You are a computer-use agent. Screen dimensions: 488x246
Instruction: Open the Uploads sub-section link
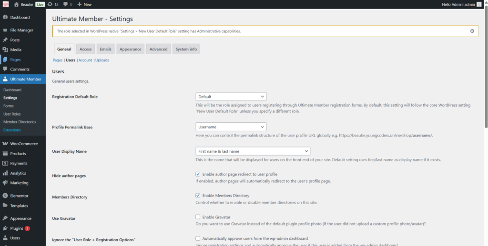[x=102, y=60]
